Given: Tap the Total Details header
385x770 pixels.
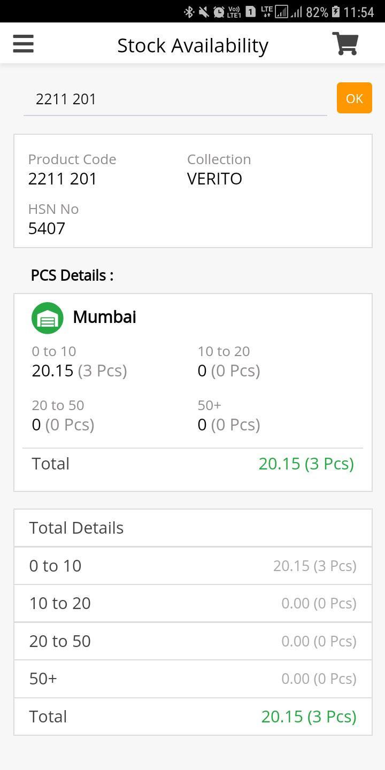Looking at the screenshot, I should pyautogui.click(x=192, y=528).
